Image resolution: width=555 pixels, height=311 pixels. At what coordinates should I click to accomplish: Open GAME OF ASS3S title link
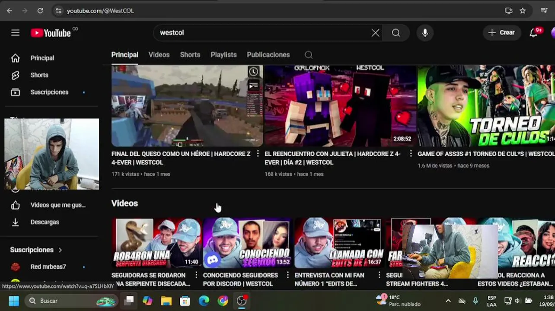[x=486, y=154]
